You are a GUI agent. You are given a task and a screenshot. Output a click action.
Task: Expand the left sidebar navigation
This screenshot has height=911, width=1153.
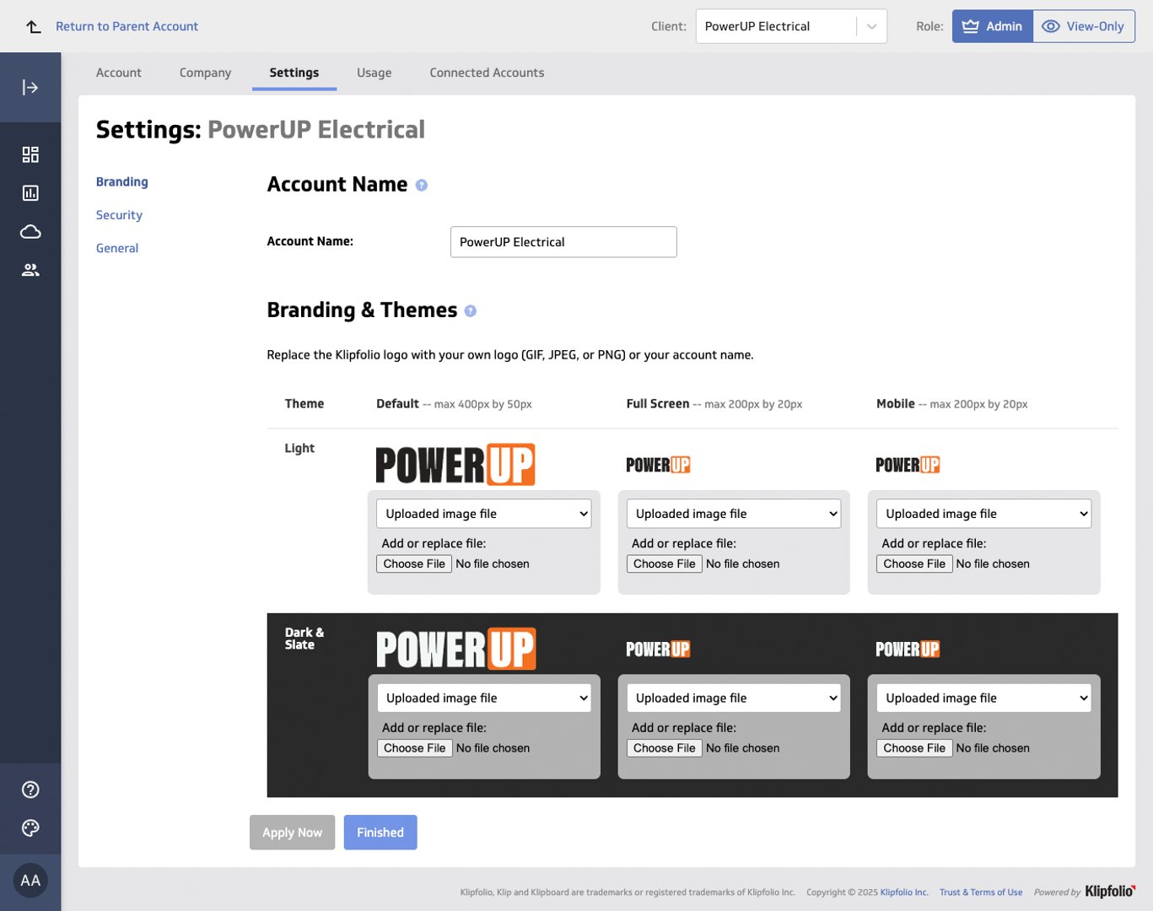click(30, 88)
